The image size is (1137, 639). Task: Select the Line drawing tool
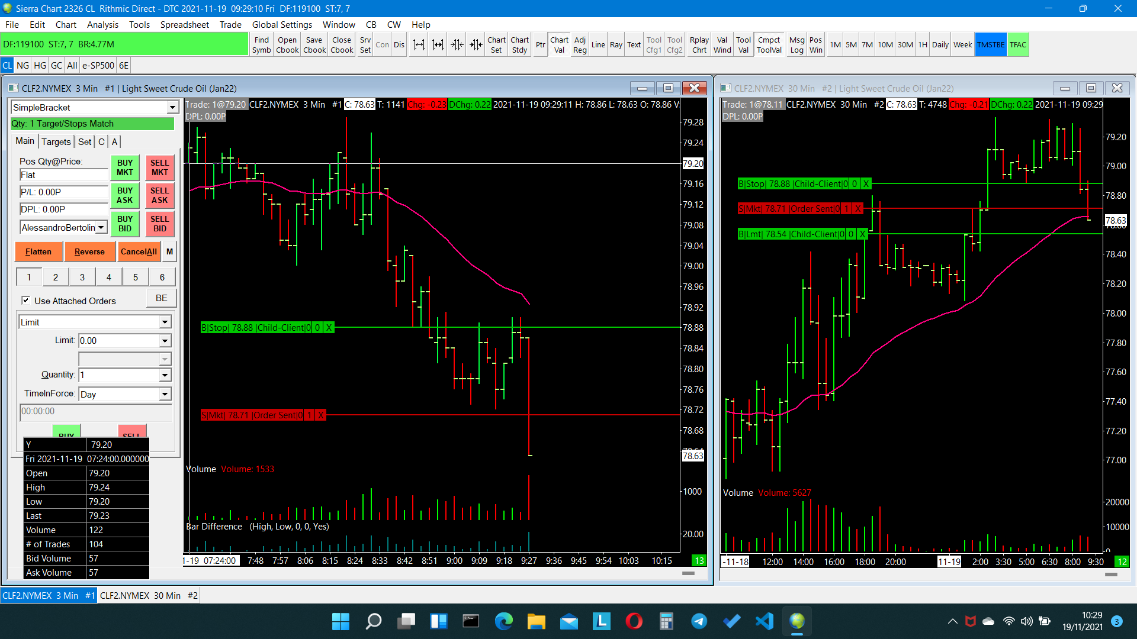(x=598, y=45)
